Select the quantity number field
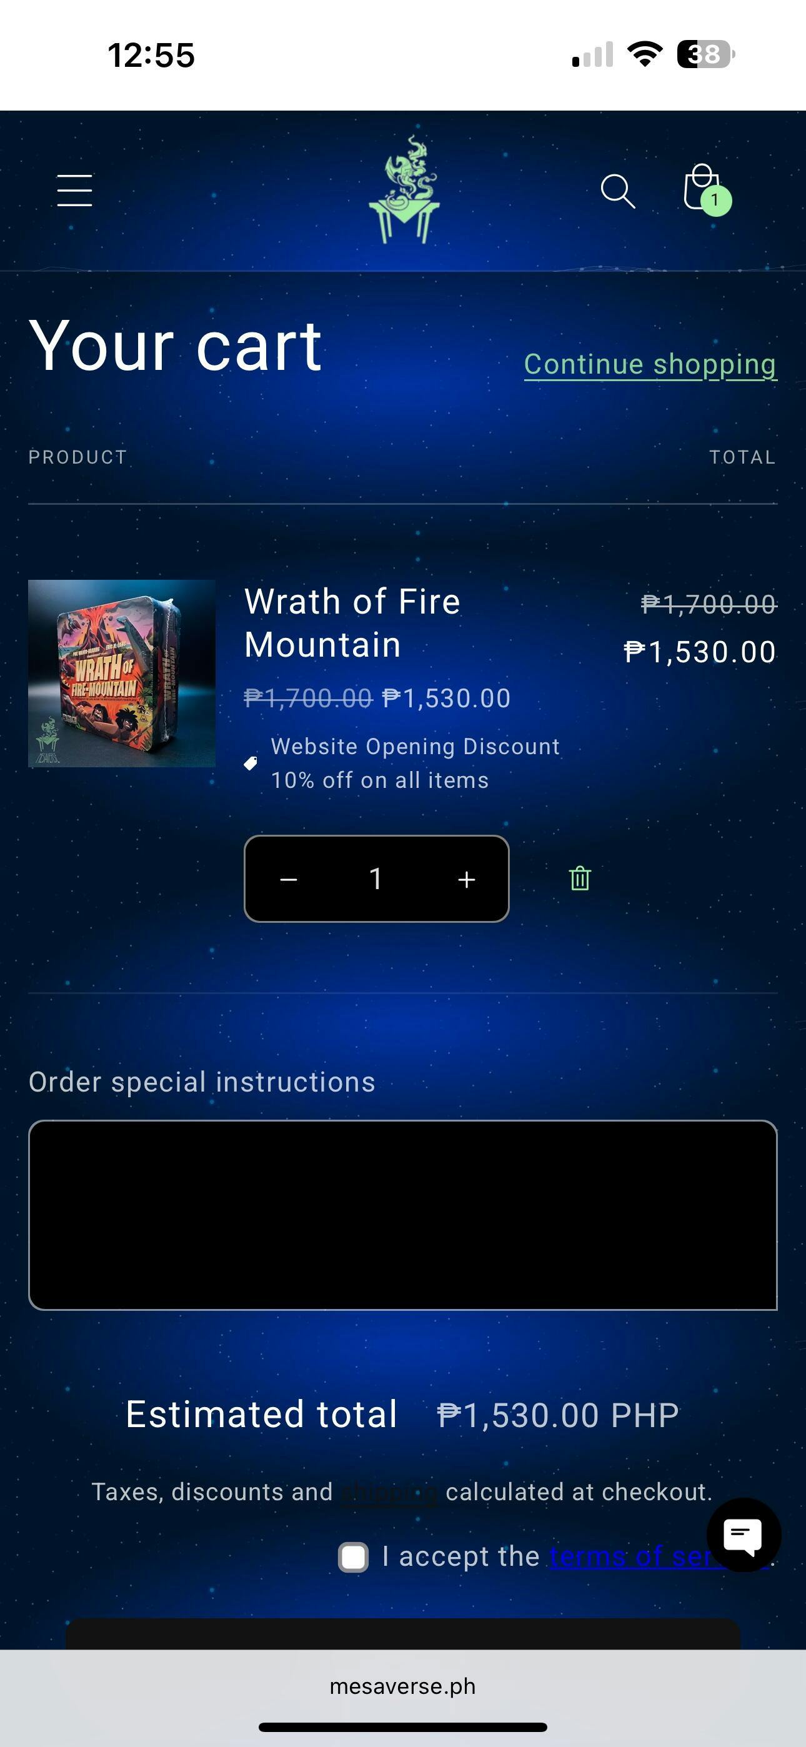 point(377,879)
